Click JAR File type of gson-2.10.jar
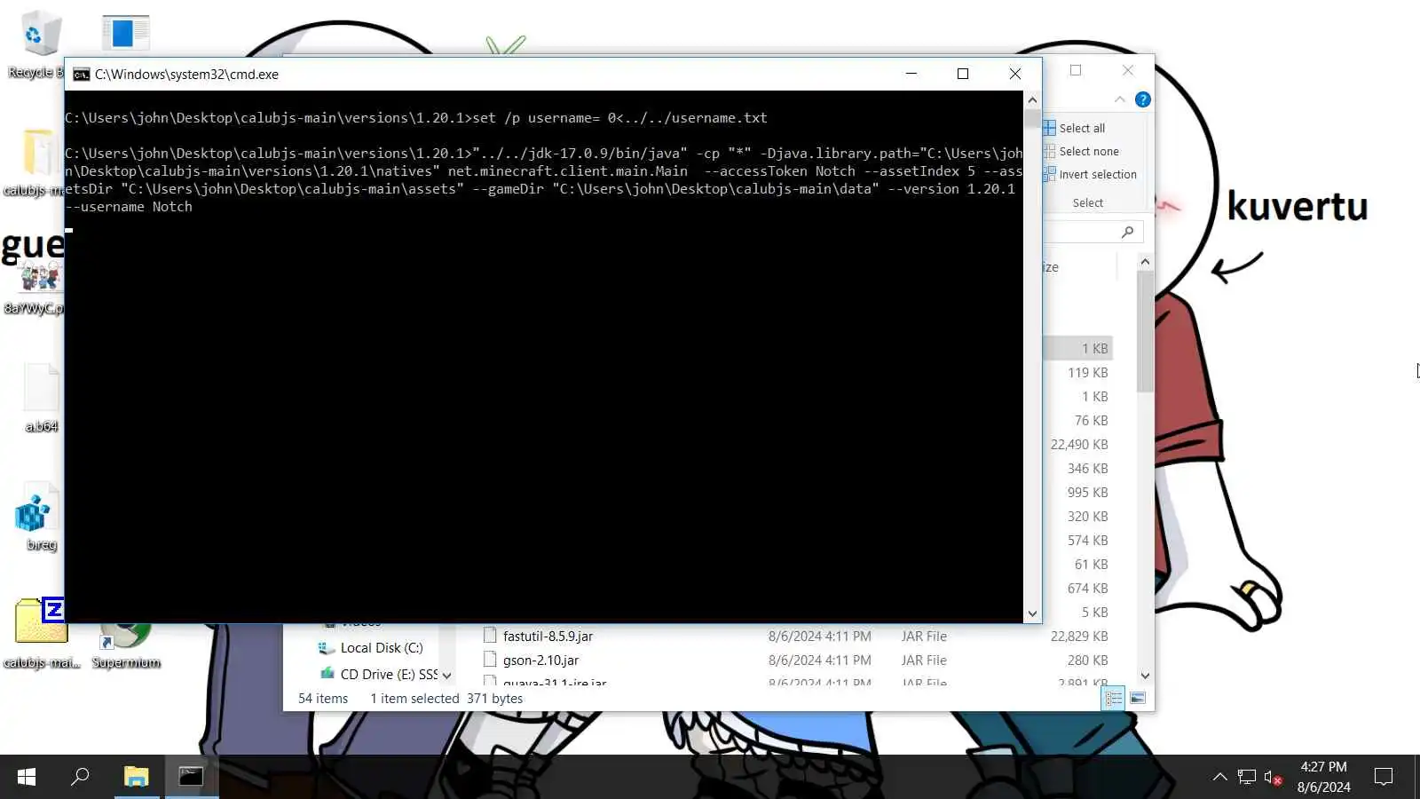This screenshot has width=1420, height=799. [x=924, y=660]
